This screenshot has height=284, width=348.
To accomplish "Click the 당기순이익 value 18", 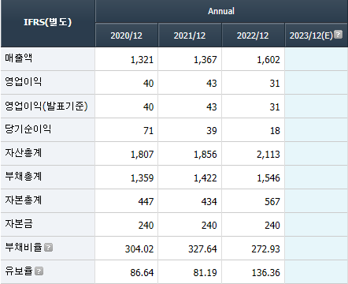I will pyautogui.click(x=275, y=131).
